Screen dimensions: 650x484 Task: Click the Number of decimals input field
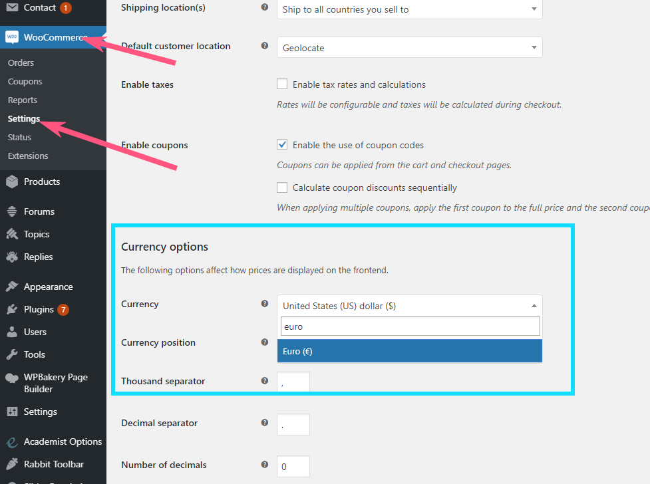coord(293,466)
